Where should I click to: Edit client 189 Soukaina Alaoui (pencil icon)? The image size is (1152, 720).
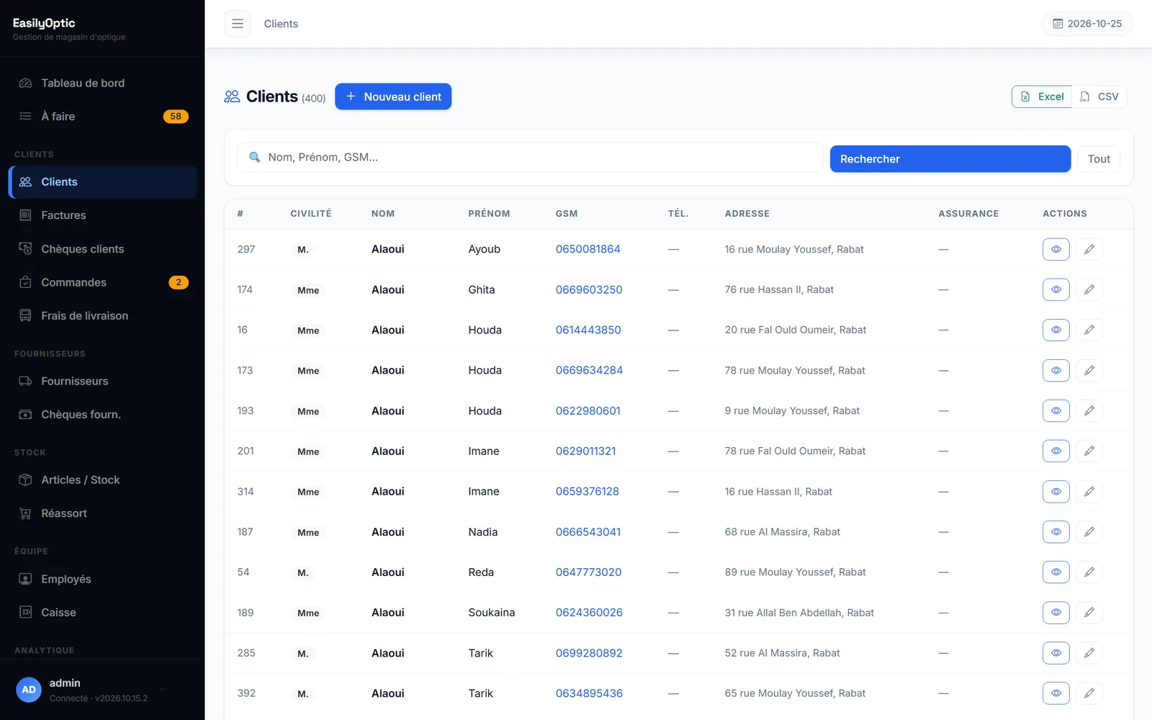1089,612
